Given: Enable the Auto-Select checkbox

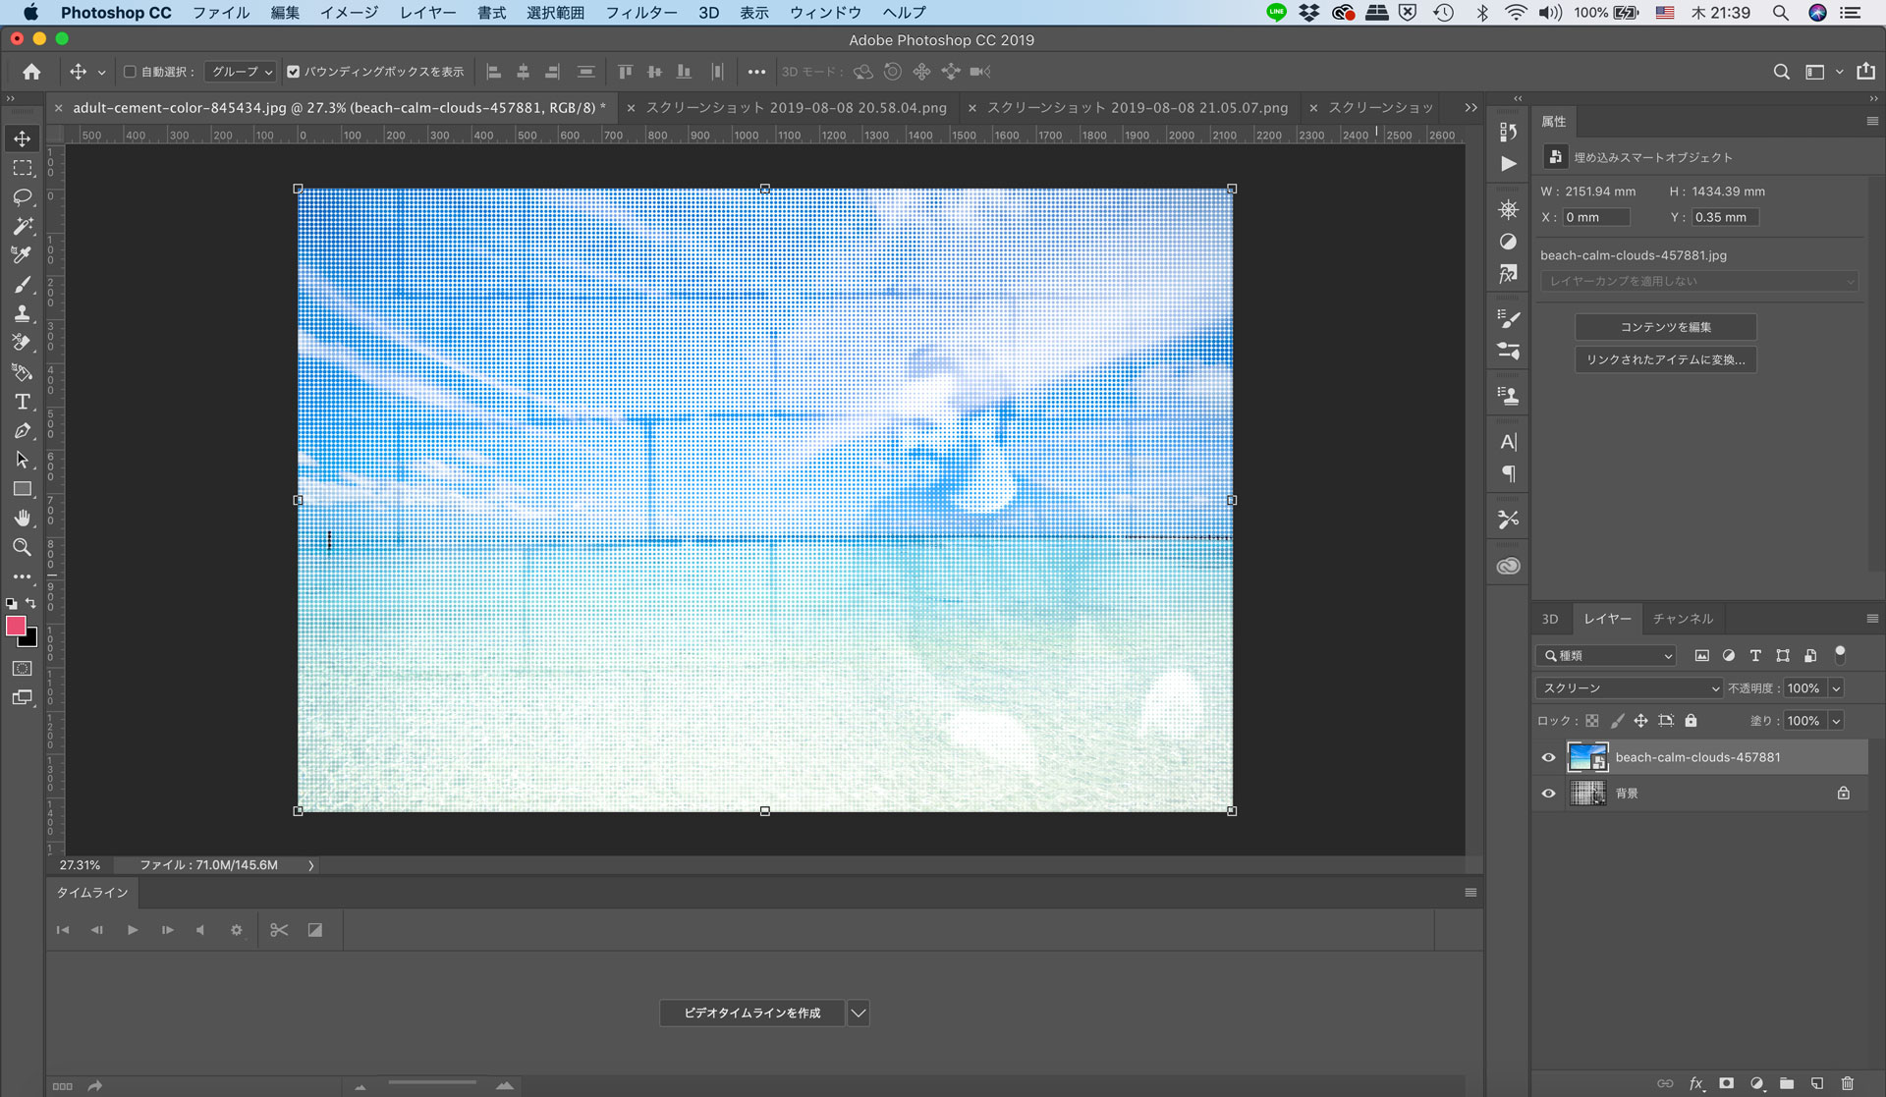Looking at the screenshot, I should [130, 72].
